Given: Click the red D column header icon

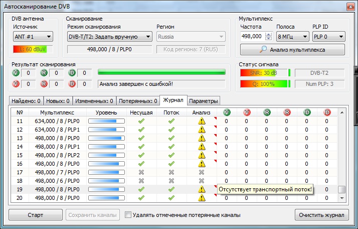Looking at the screenshot, I should (x=326, y=112).
